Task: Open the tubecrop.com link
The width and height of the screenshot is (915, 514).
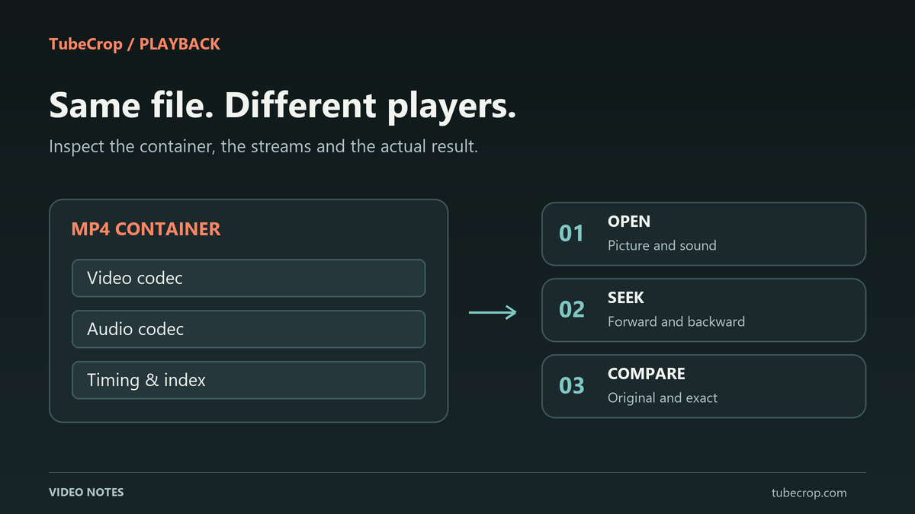Action: (808, 493)
